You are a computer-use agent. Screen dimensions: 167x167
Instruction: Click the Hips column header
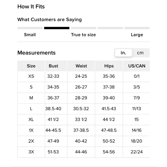coord(109,66)
